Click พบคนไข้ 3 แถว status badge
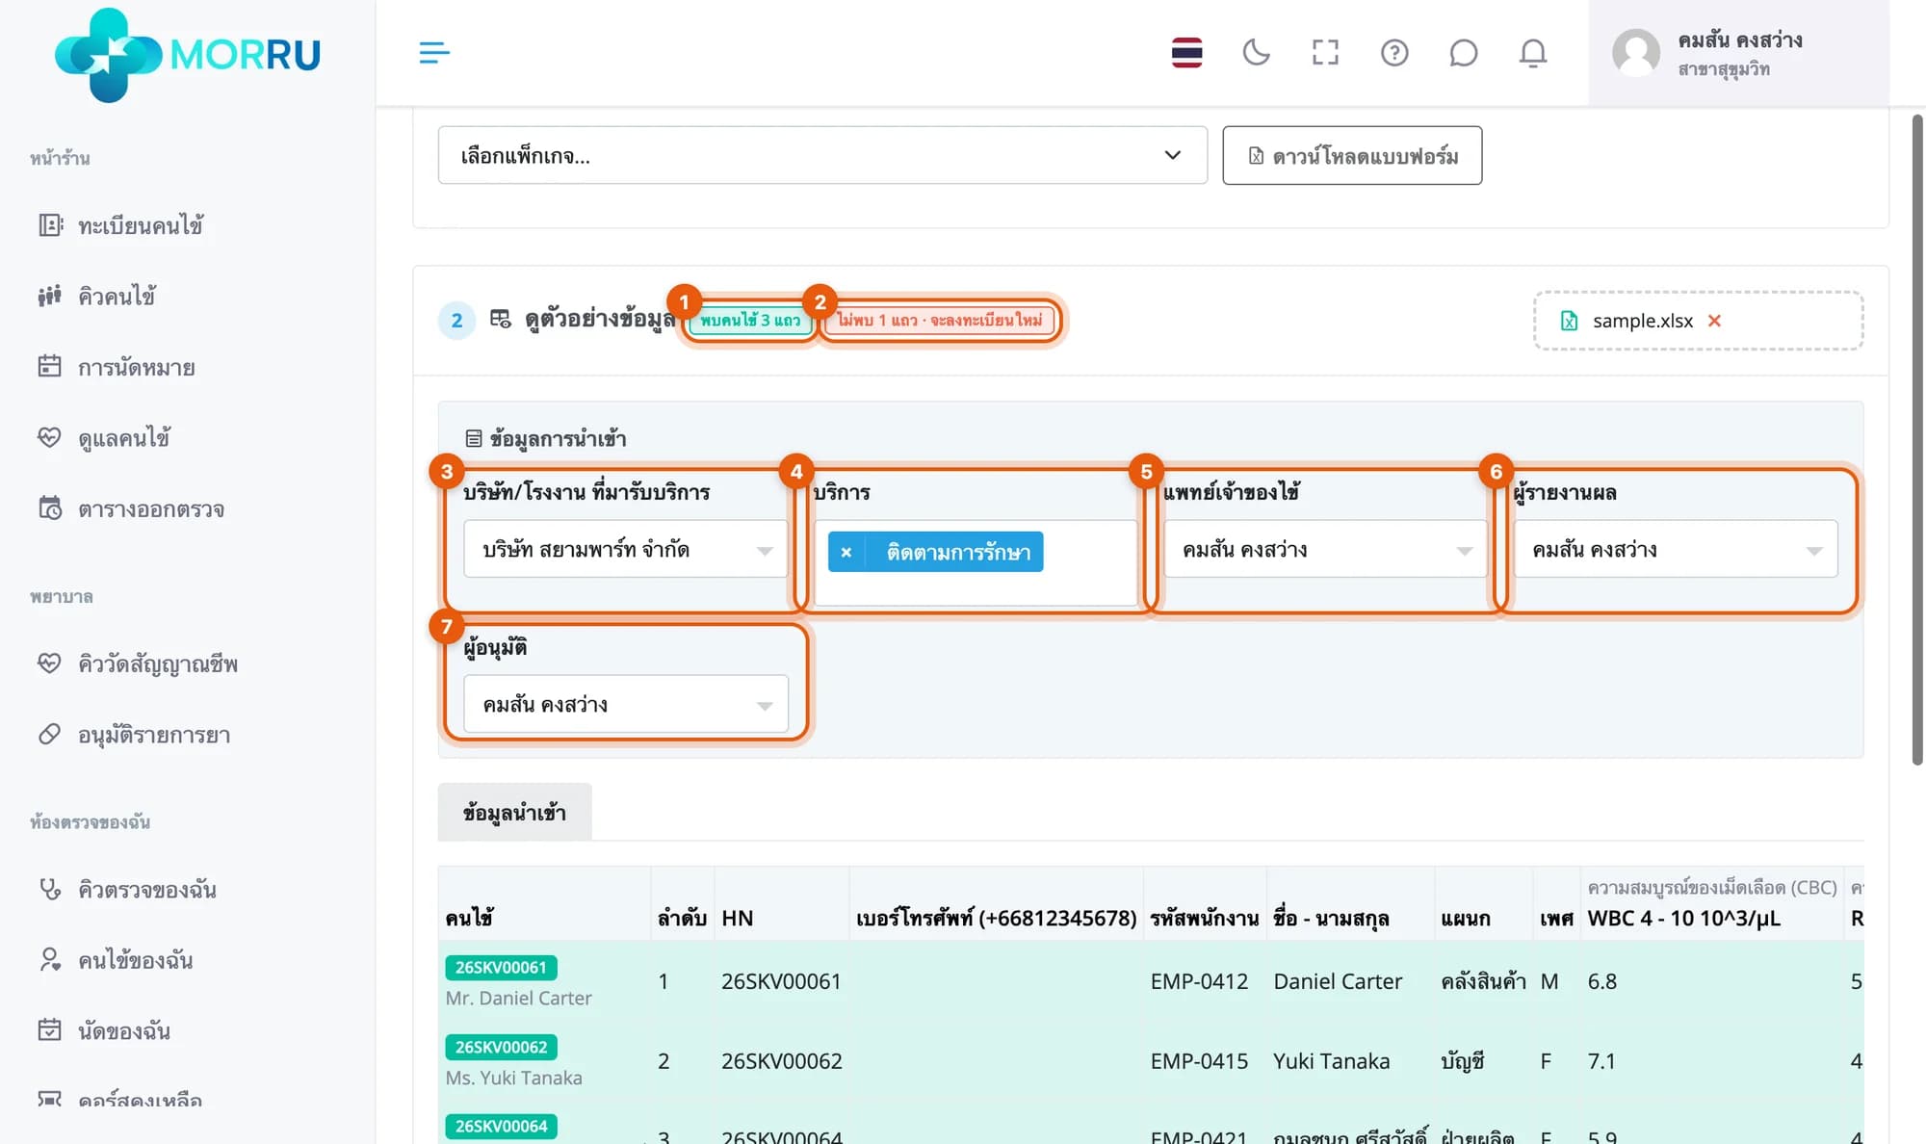The image size is (1926, 1144). [x=750, y=320]
